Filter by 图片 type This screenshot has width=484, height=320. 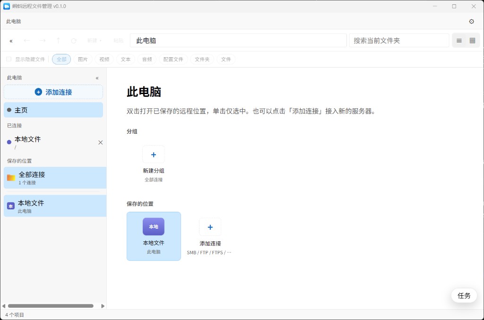[83, 59]
